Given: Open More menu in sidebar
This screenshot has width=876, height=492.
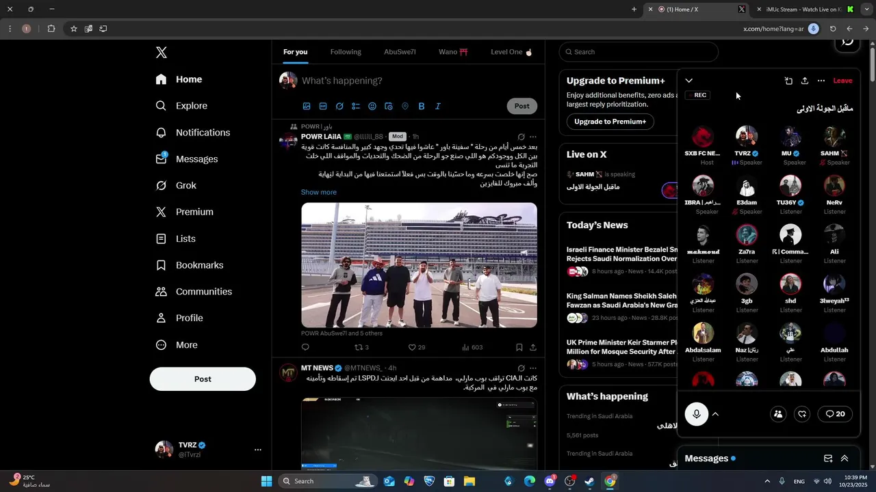Looking at the screenshot, I should 177,345.
